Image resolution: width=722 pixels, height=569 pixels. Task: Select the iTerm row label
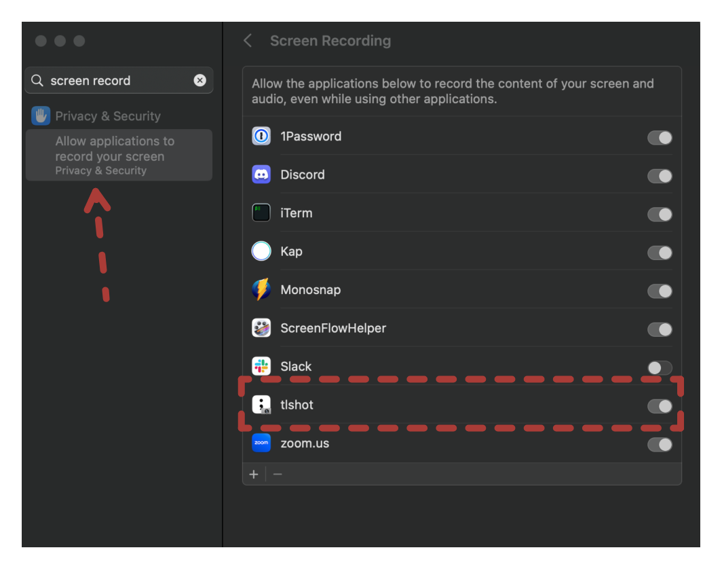(297, 213)
